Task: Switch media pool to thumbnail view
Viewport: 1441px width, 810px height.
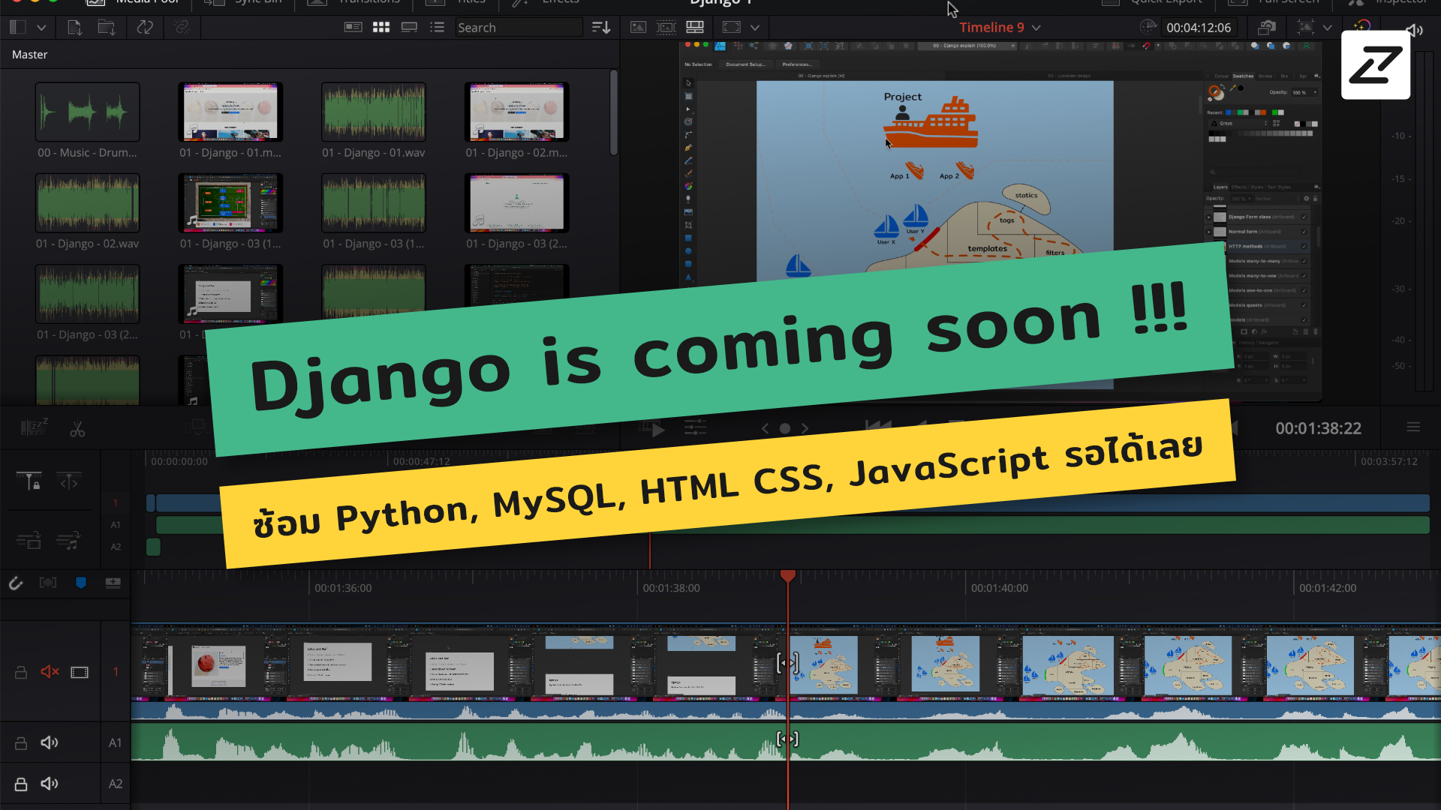Action: pos(381,28)
